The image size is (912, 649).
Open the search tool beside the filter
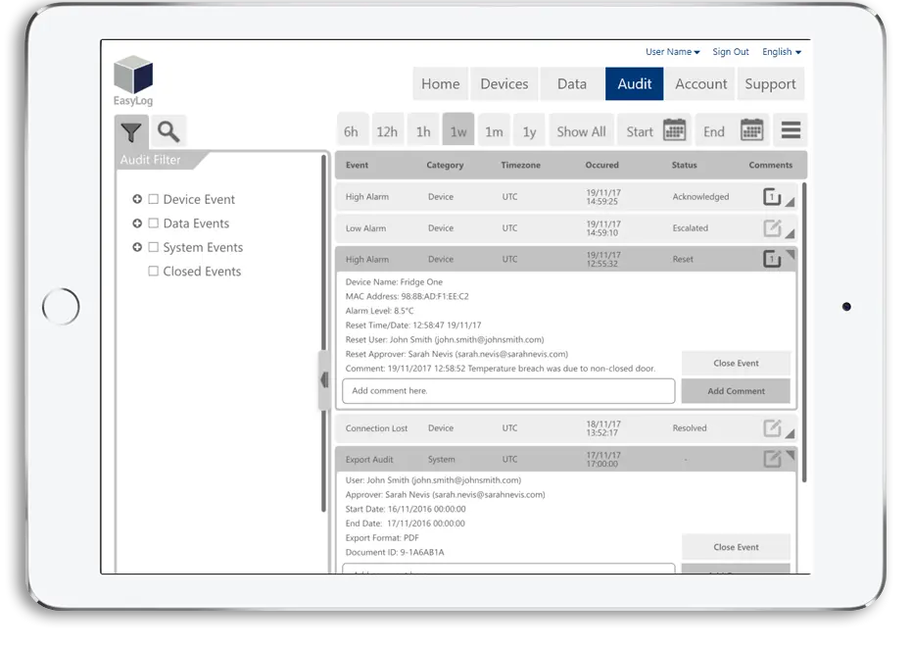[167, 129]
